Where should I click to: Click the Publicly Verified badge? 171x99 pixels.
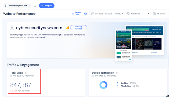79,28
